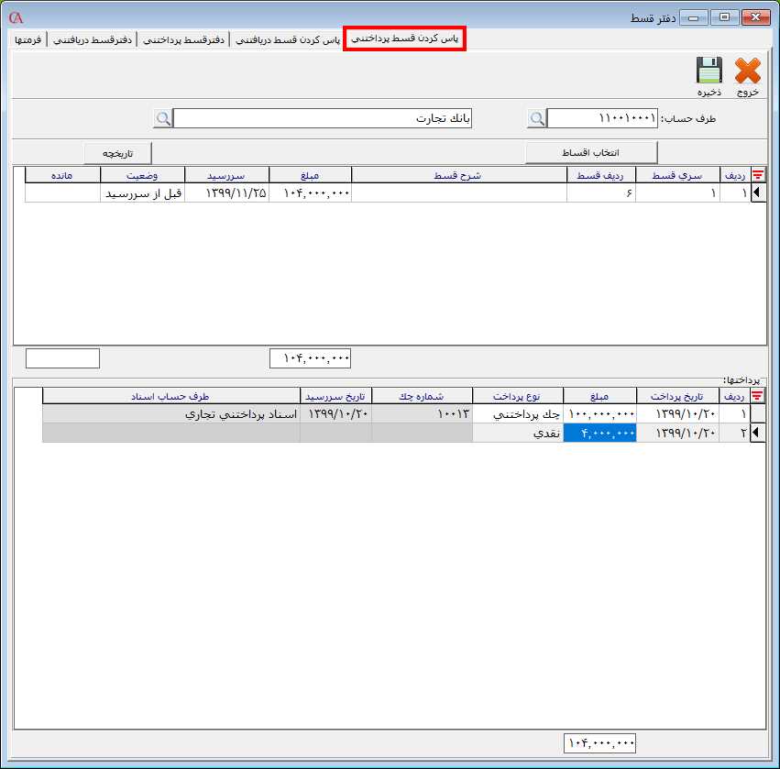Click the سررسید column header in the installments grid
This screenshot has width=780, height=769.
tap(227, 175)
